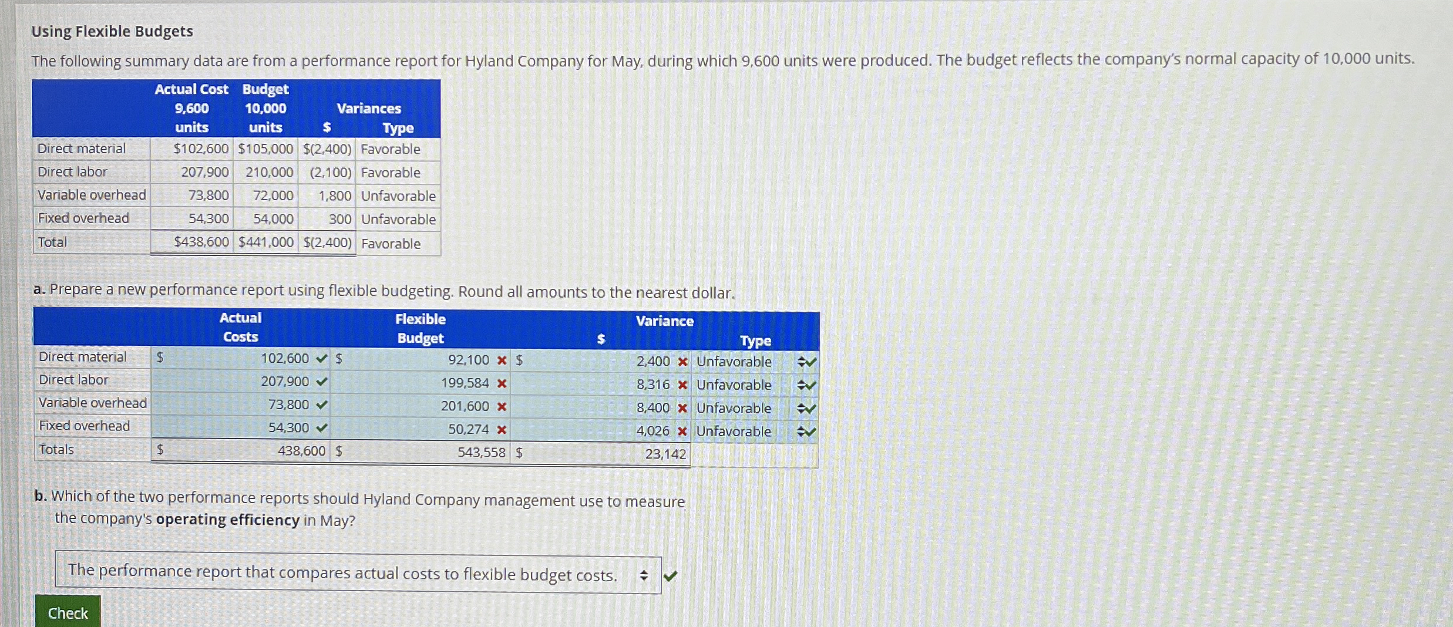
Task: Click the green checkmark beside Fixed overhead 54,300
Action: coord(321,429)
